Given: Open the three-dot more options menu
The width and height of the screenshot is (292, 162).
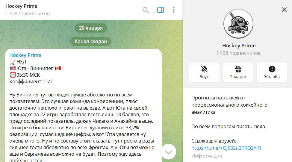Looking at the screenshot, I should coord(174,10).
